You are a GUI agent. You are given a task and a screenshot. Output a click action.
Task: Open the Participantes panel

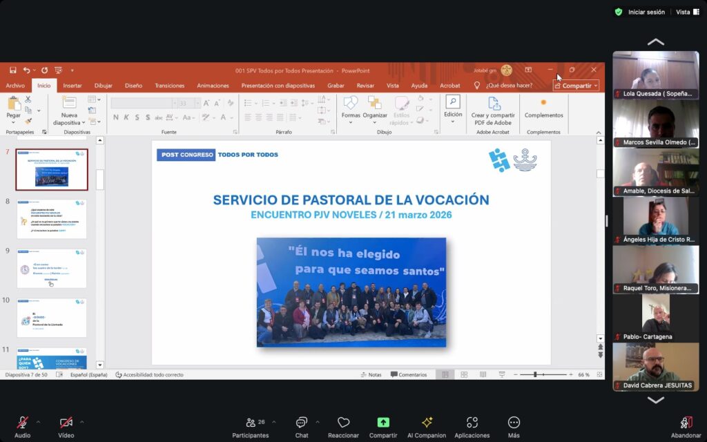(250, 423)
